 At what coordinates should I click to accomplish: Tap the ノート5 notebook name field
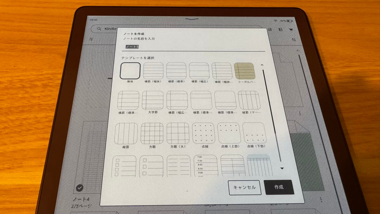pos(193,47)
